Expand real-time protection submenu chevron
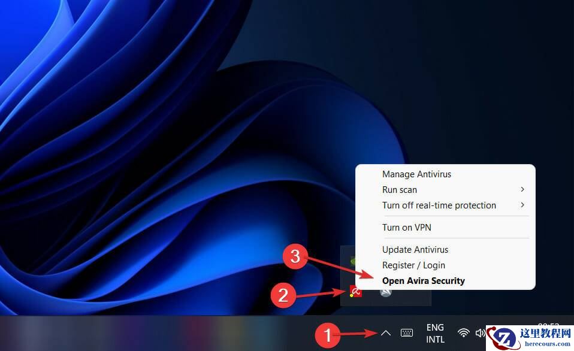Image resolution: width=574 pixels, height=351 pixels. [x=522, y=205]
